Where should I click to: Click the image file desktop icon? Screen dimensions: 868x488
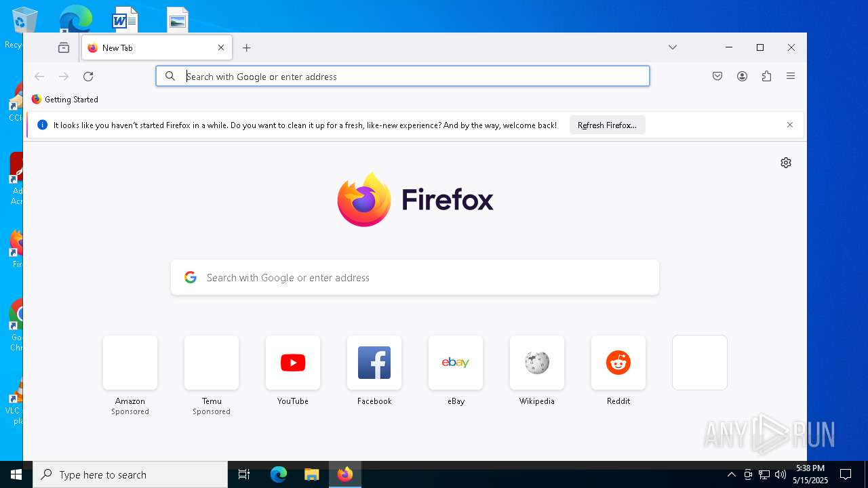point(178,19)
